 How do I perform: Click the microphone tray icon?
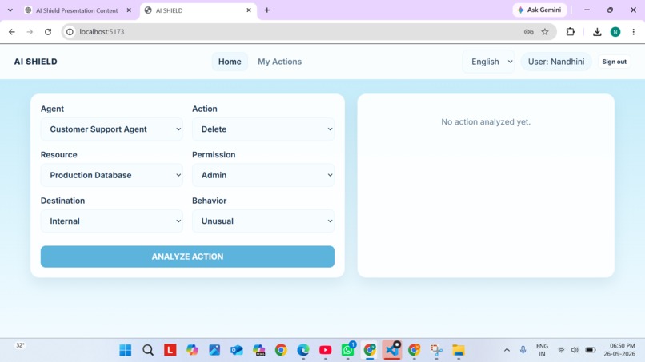523,350
